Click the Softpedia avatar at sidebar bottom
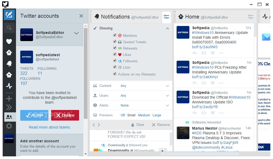 tap(9, 138)
